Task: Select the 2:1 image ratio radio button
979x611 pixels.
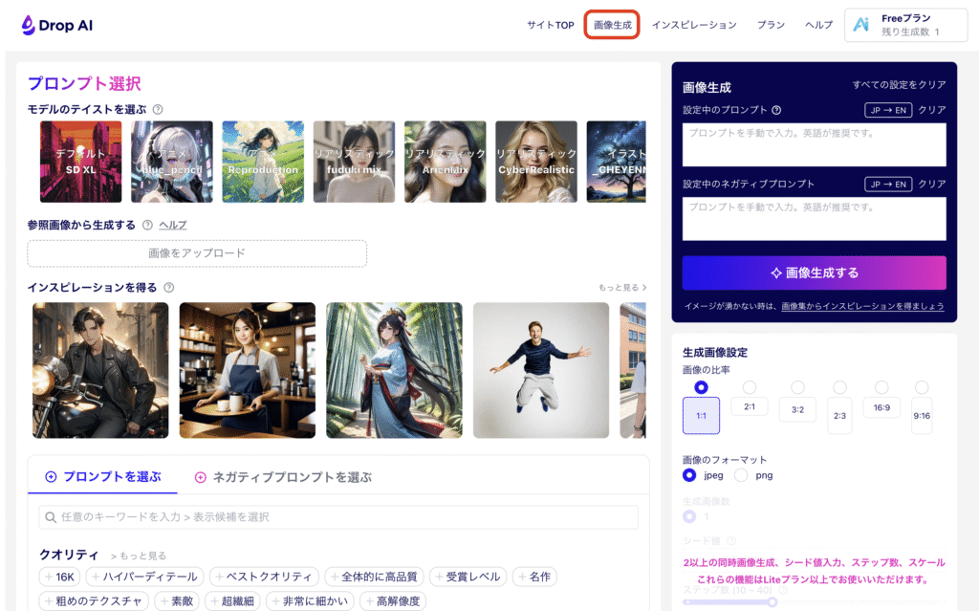Action: point(750,387)
